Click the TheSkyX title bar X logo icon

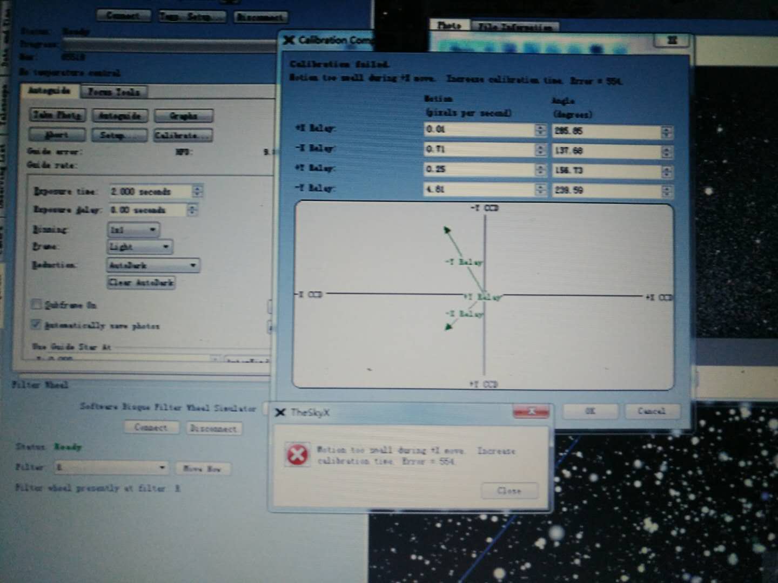coord(280,413)
